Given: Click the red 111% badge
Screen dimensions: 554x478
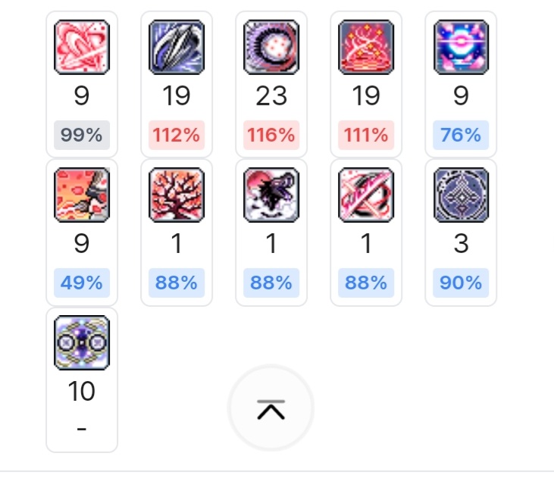Looking at the screenshot, I should click(x=366, y=135).
